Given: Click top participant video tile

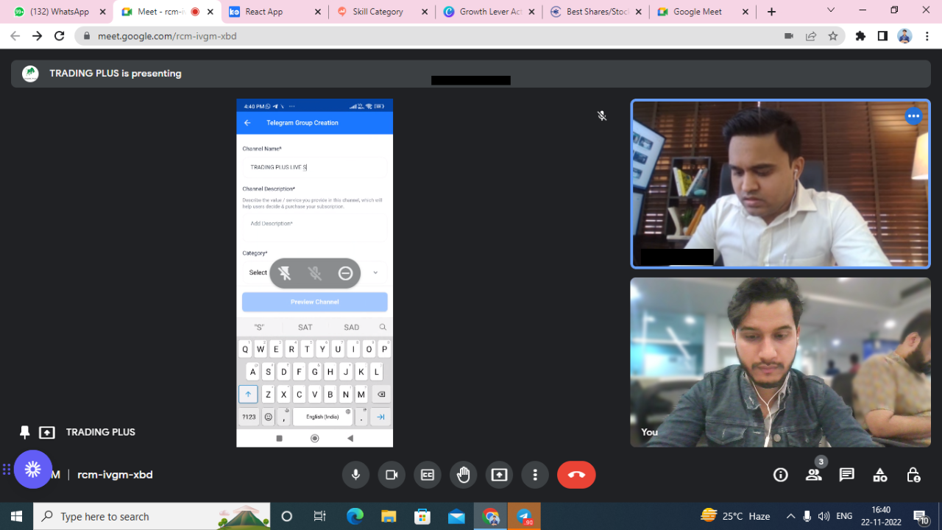Looking at the screenshot, I should coord(780,184).
